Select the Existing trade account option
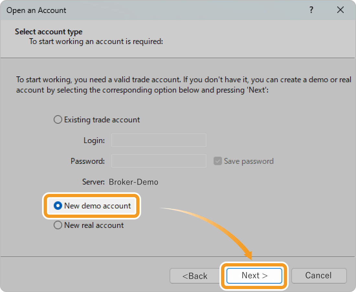Image resolution: width=356 pixels, height=292 pixels. coord(58,120)
